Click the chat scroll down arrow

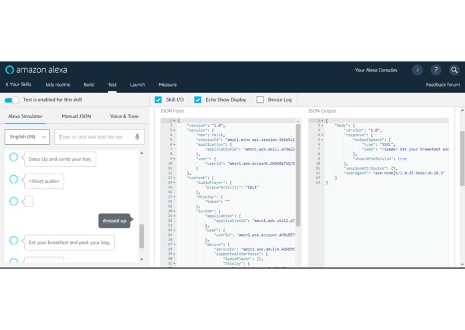[x=141, y=259]
